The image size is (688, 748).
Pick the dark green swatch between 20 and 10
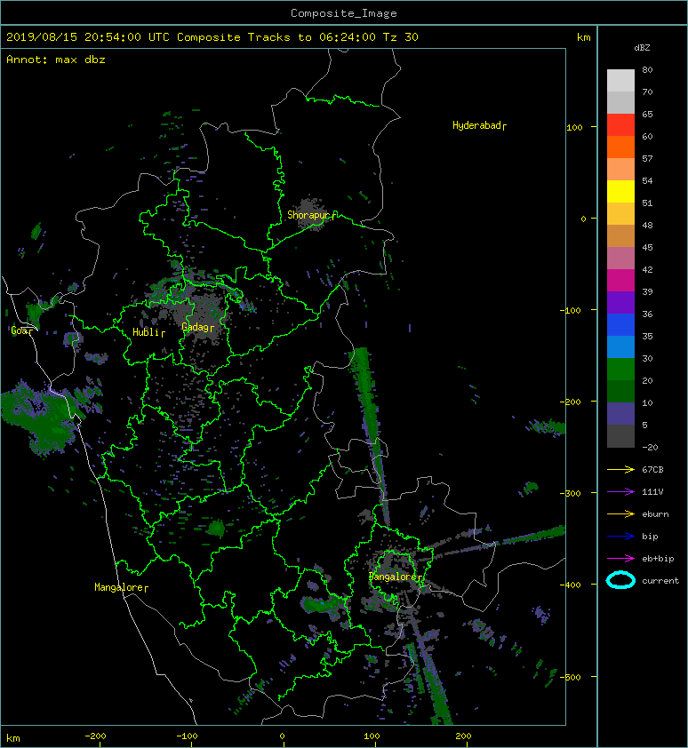click(x=620, y=391)
